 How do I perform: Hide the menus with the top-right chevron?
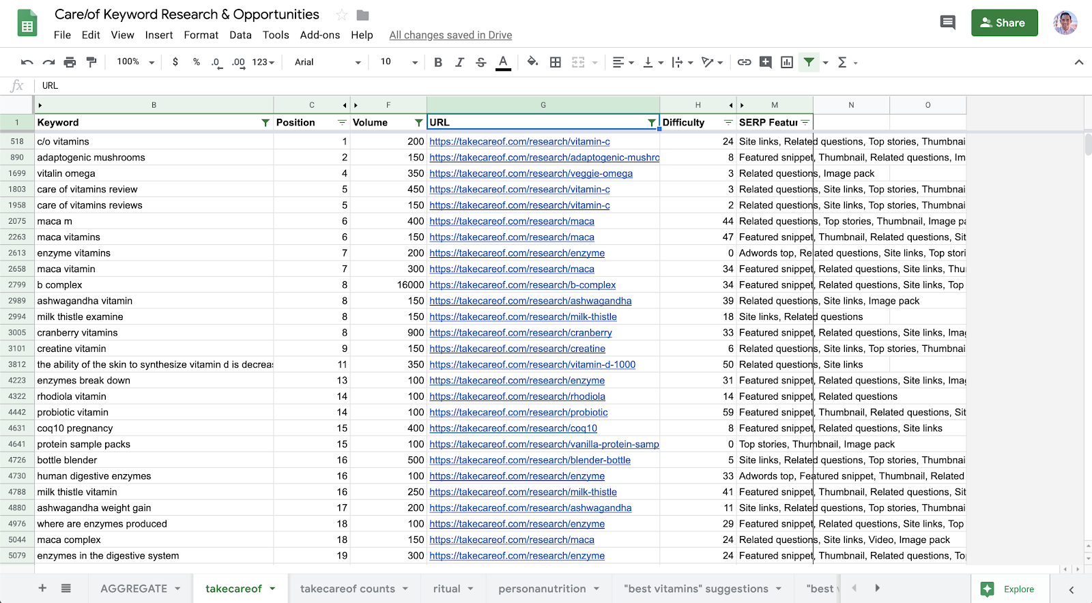[1078, 62]
